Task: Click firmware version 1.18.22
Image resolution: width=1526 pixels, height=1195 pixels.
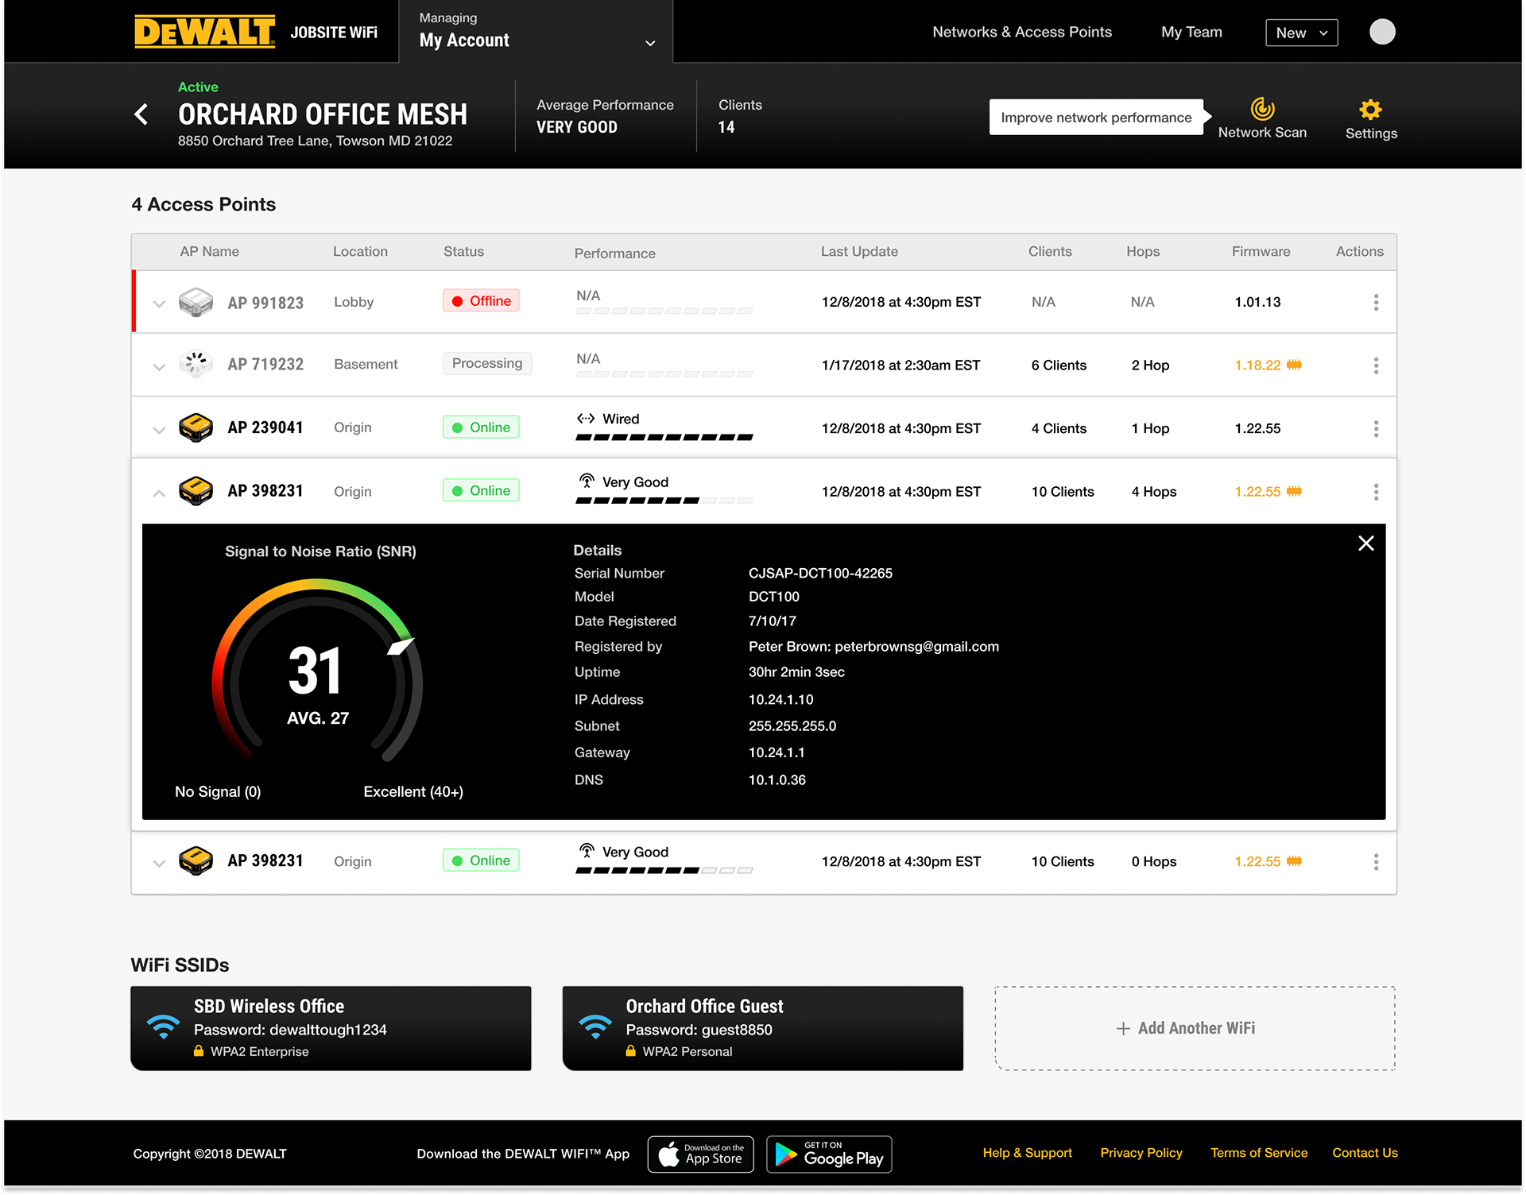Action: (x=1257, y=365)
